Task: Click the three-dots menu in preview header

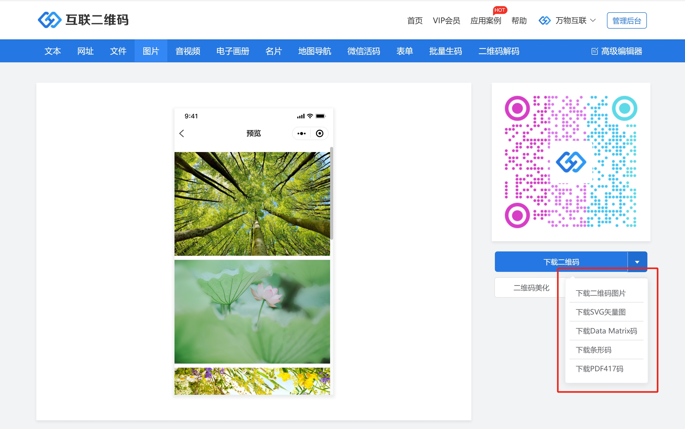Action: click(x=301, y=133)
